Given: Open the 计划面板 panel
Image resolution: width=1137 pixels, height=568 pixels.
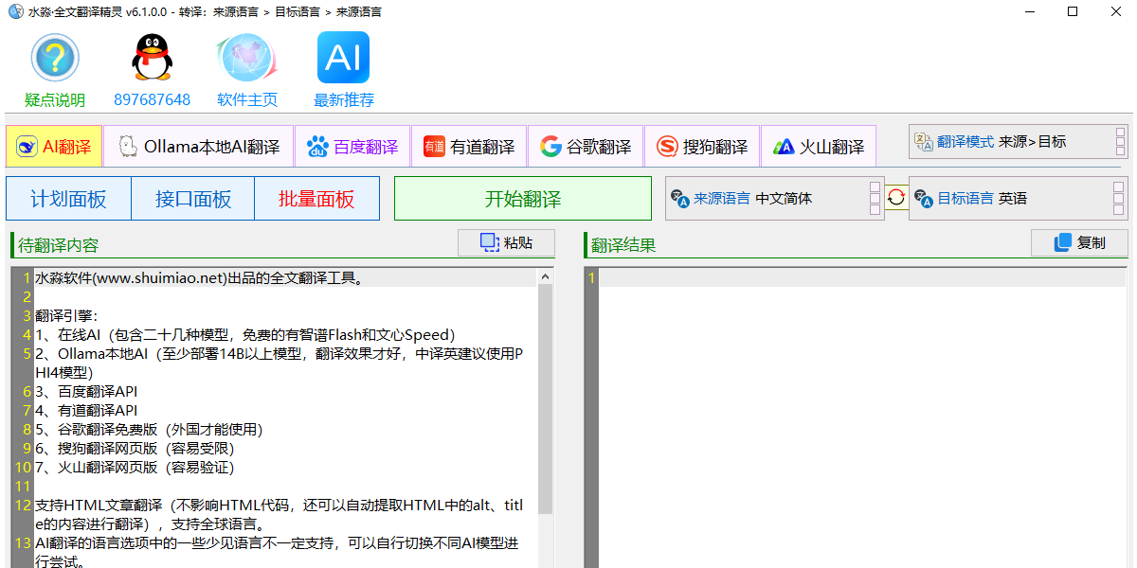Looking at the screenshot, I should point(68,199).
